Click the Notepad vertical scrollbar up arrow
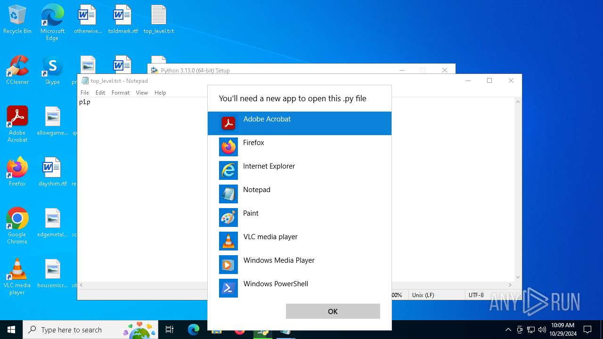The image size is (603, 339). pyautogui.click(x=518, y=101)
